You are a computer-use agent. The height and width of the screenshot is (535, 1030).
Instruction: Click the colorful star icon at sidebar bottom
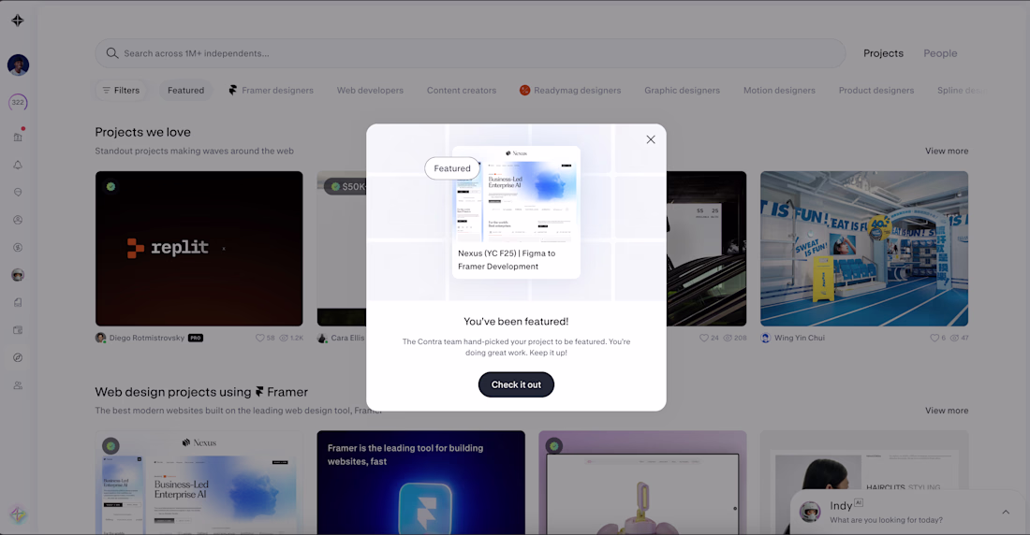[18, 514]
